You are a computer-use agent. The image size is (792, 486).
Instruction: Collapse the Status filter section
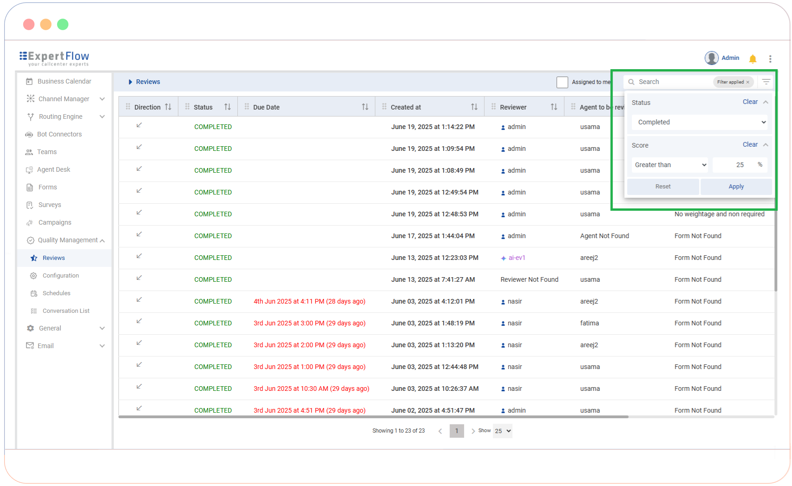pos(766,102)
